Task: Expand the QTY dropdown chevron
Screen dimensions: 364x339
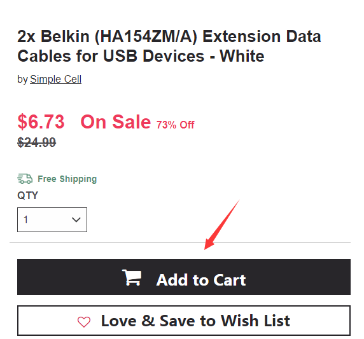Action: pyautogui.click(x=76, y=219)
